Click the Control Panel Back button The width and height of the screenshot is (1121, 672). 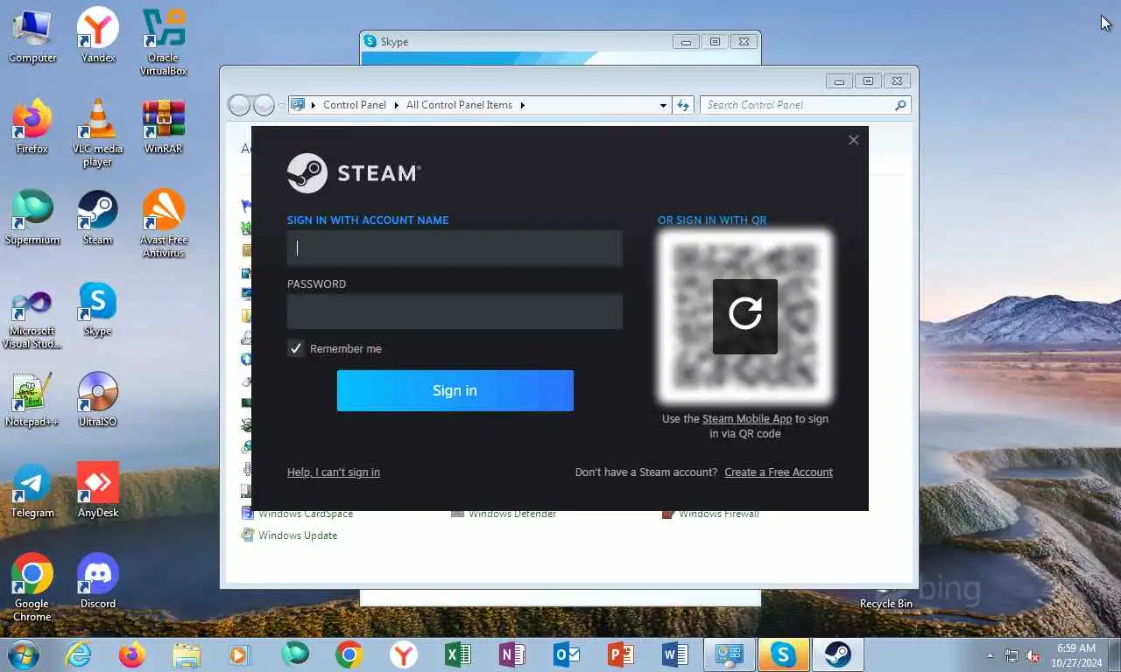pos(239,106)
